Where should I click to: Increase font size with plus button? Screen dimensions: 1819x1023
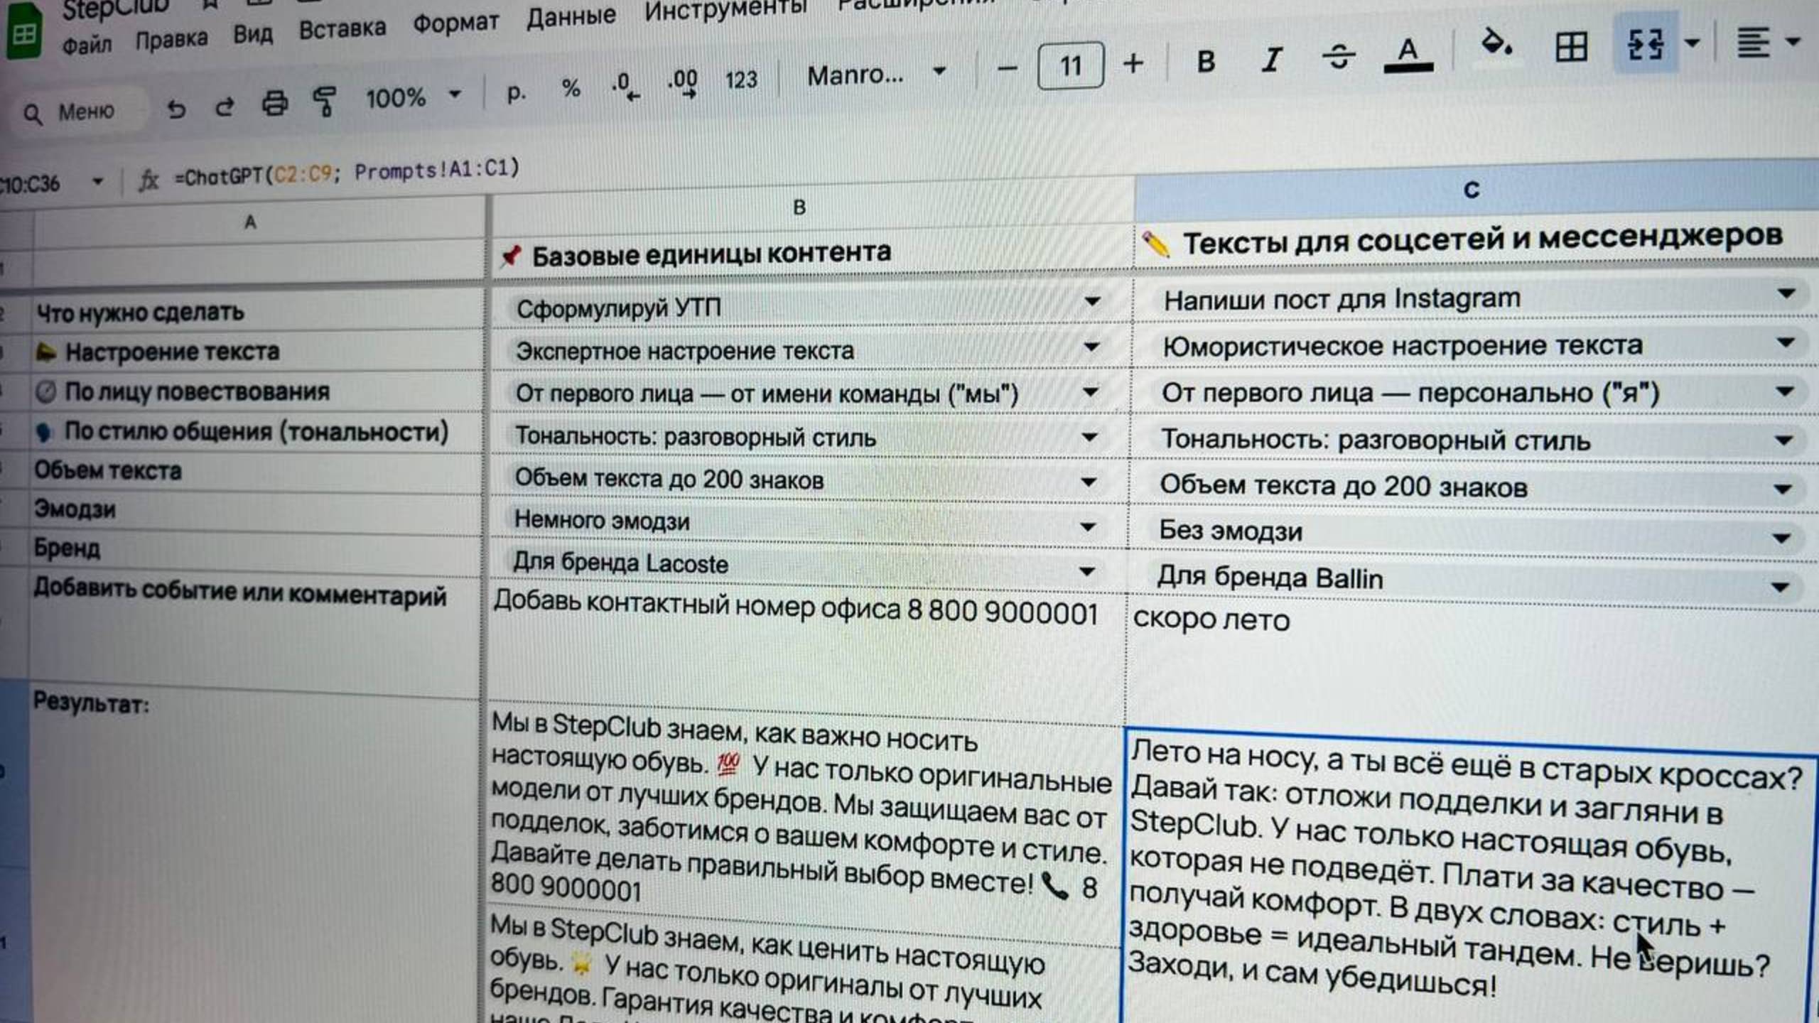click(1133, 64)
